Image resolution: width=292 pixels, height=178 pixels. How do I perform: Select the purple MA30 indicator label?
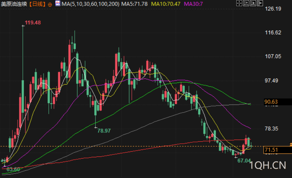click(x=193, y=4)
